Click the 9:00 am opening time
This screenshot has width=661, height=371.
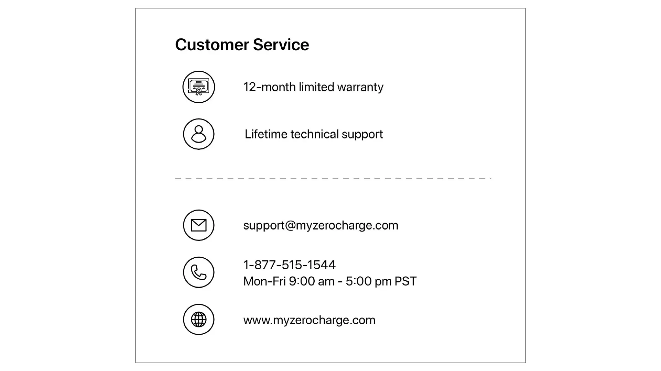pos(311,281)
